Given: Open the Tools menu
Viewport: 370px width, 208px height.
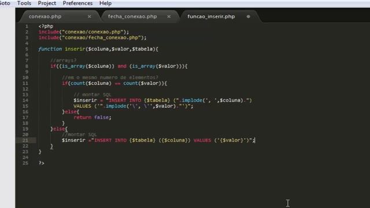Looking at the screenshot, I should [24, 3].
